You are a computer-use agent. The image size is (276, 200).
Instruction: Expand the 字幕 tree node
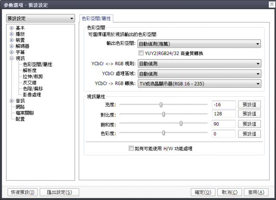point(12,52)
